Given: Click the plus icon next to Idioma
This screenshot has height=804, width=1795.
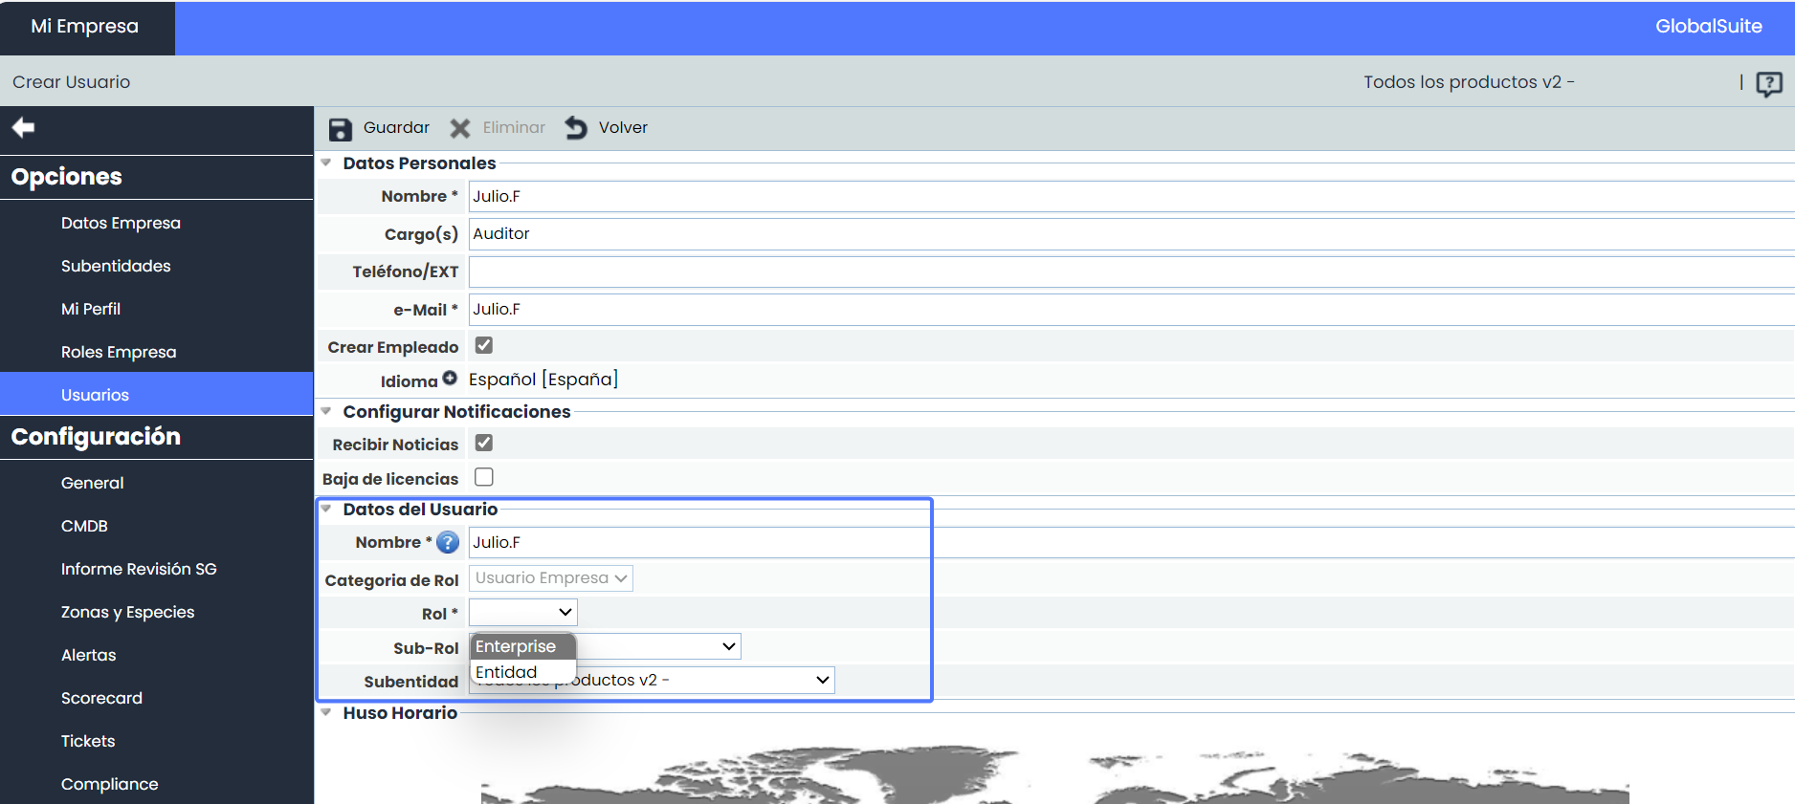Looking at the screenshot, I should tap(450, 379).
